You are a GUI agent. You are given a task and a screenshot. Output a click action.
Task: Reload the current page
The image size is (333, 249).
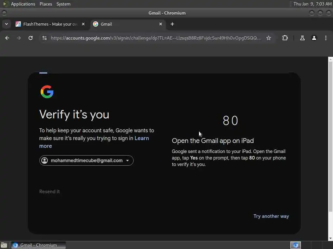[x=31, y=38]
